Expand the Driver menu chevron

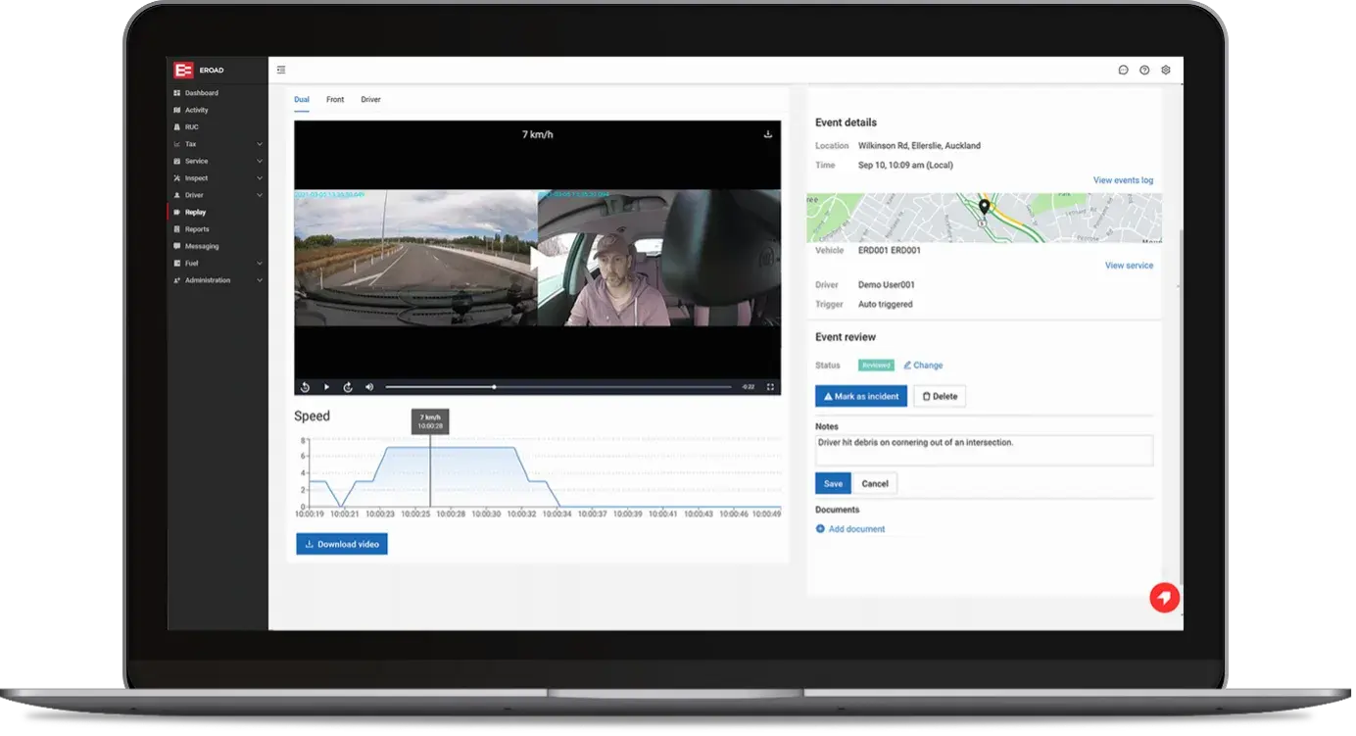point(260,195)
